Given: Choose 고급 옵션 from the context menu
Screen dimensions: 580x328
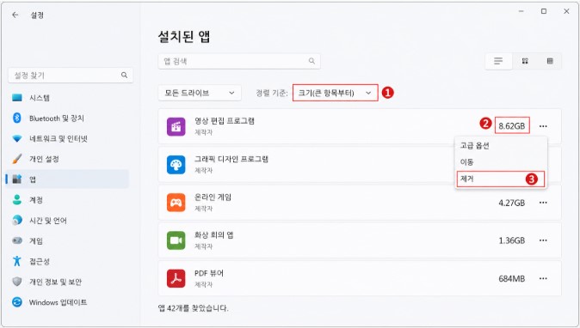Looking at the screenshot, I should click(x=501, y=146).
